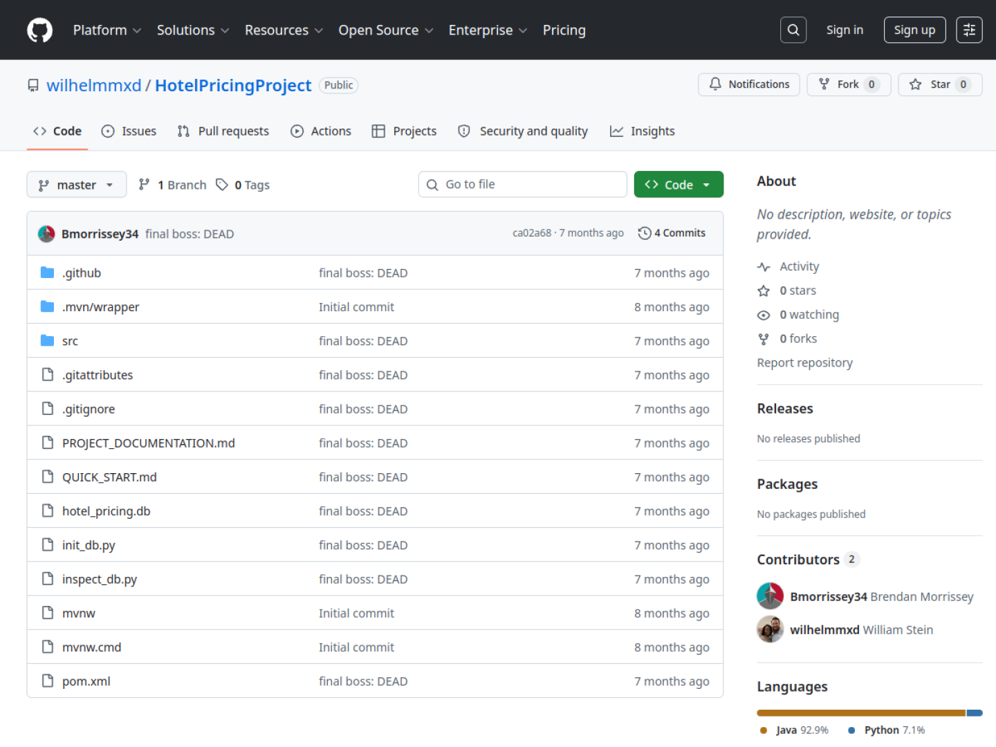Open the Releases heading link

tap(785, 408)
